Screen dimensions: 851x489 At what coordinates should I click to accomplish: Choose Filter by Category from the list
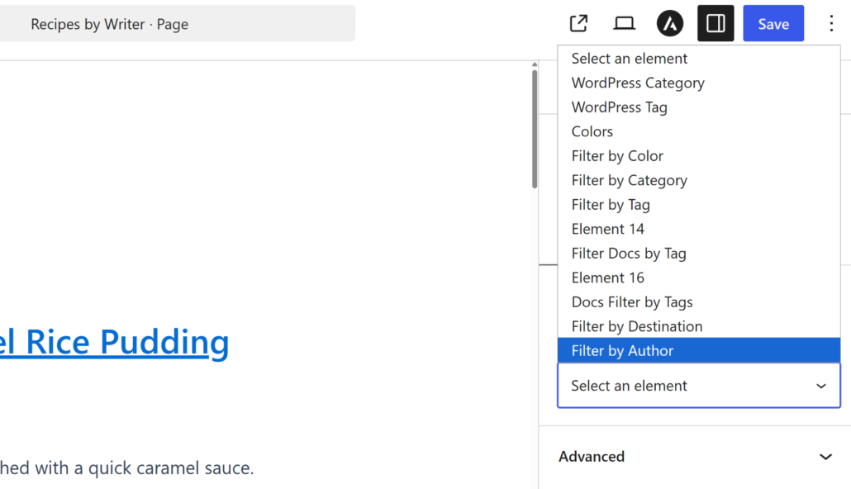(698, 180)
